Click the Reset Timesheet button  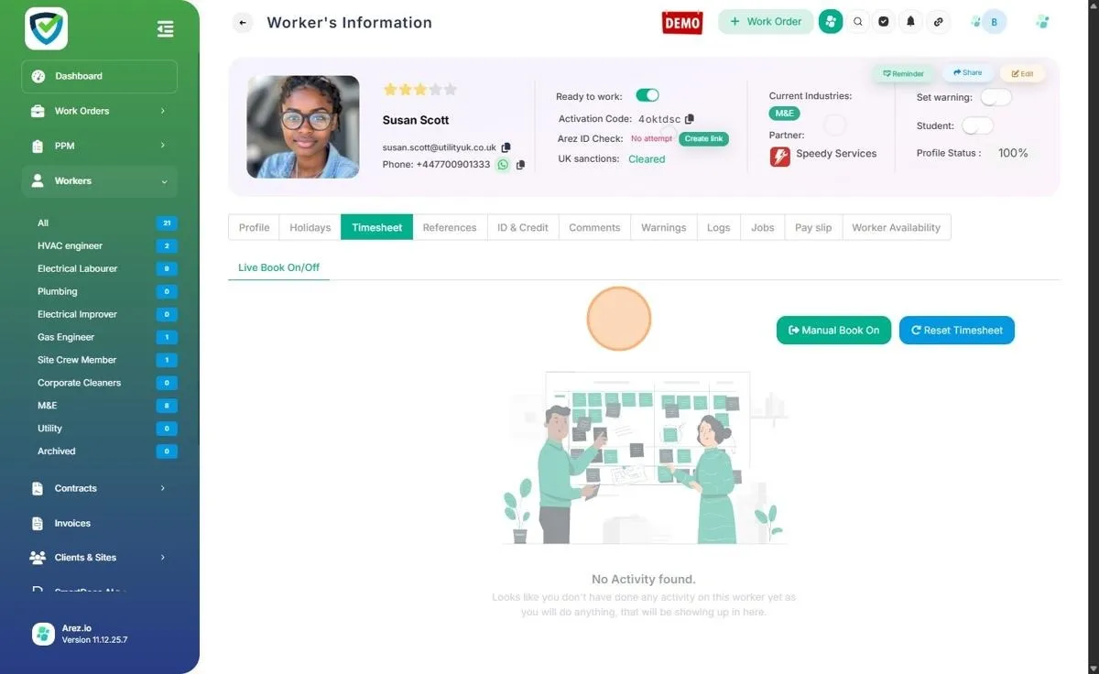957,331
